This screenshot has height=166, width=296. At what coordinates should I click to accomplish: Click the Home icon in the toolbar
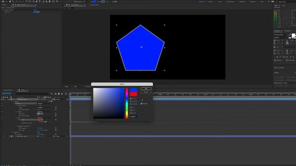[3, 1]
